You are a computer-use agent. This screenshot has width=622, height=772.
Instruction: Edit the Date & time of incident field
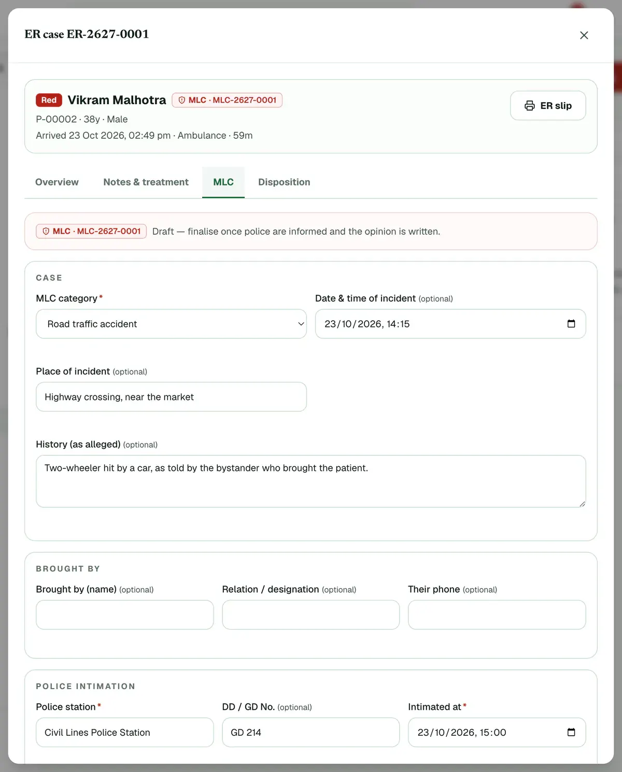click(x=450, y=324)
